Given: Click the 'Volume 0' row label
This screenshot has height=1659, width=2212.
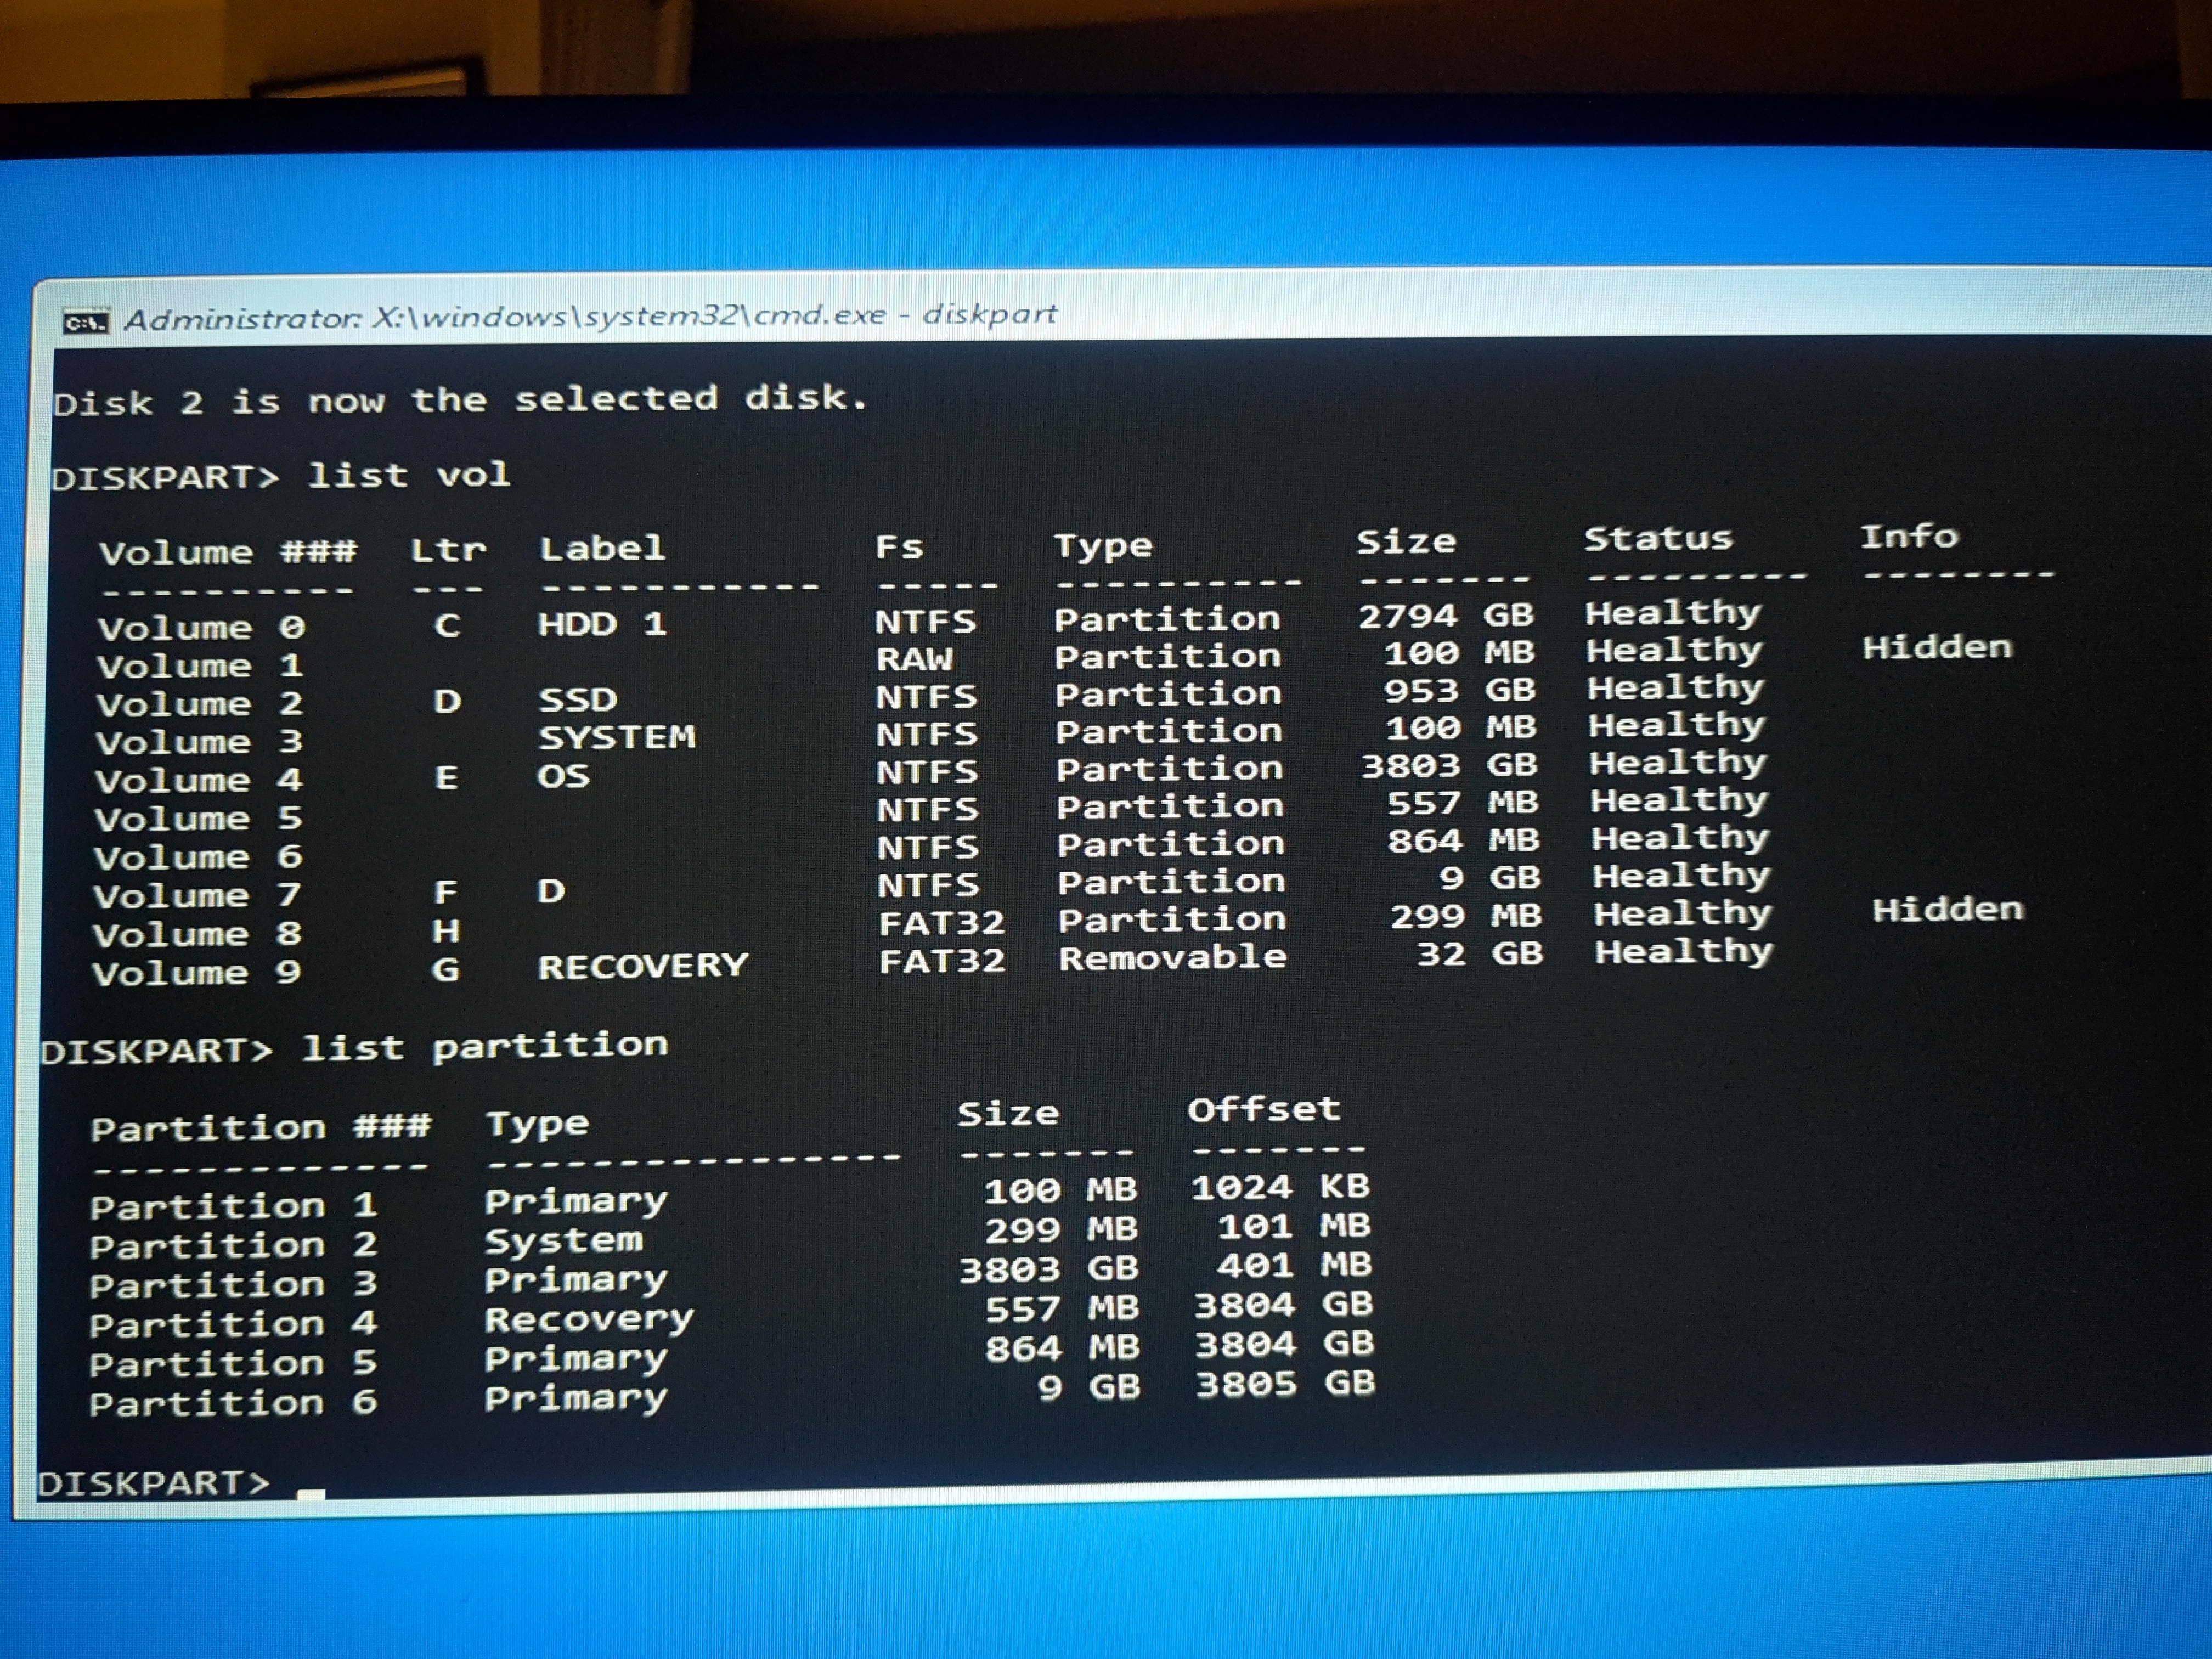Looking at the screenshot, I should [x=201, y=628].
